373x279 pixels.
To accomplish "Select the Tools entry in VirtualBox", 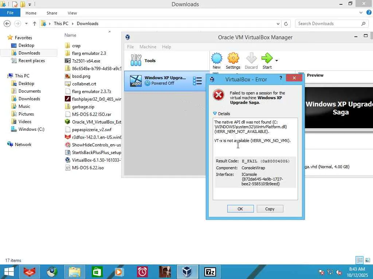I will tap(166, 61).
